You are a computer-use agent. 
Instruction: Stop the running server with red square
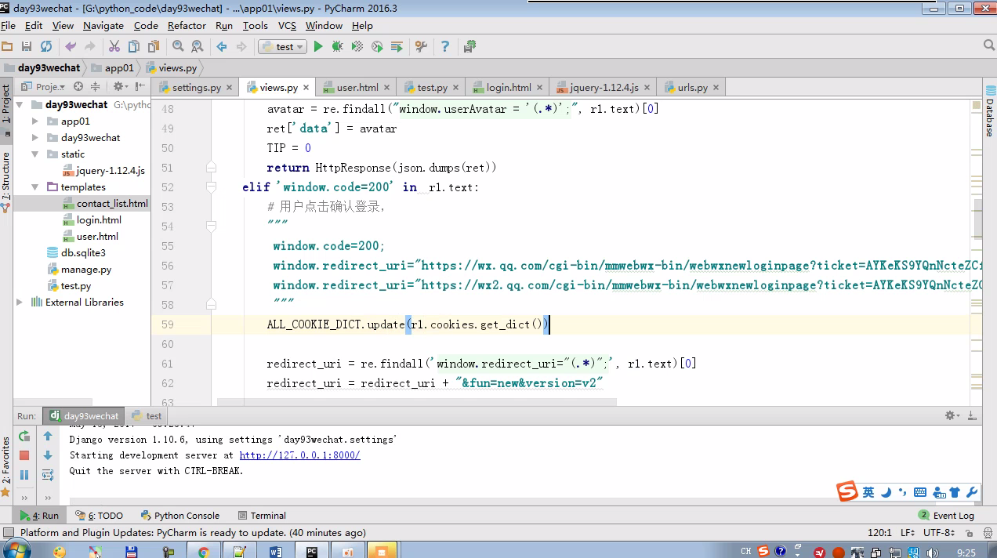(24, 455)
